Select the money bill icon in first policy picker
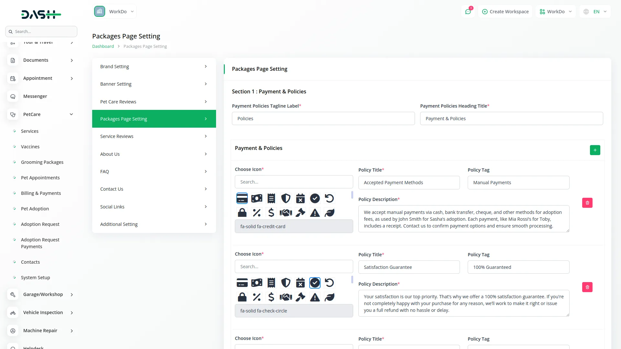The image size is (621, 349). 256,198
